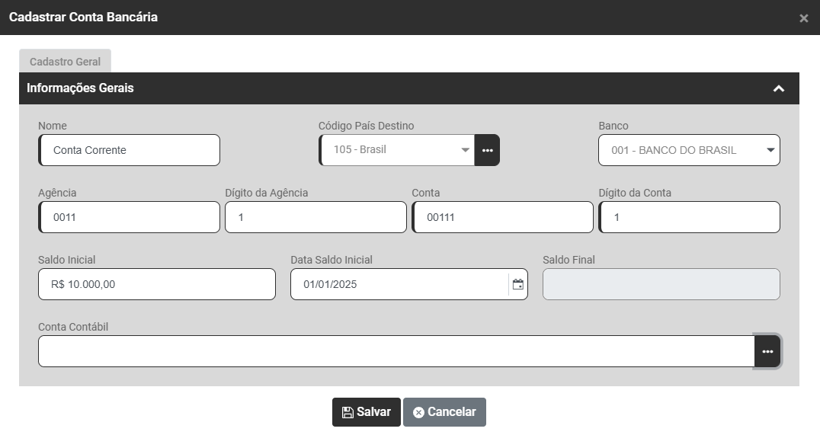Click the disabled Saldo Final field
820x435 pixels.
pyautogui.click(x=661, y=284)
